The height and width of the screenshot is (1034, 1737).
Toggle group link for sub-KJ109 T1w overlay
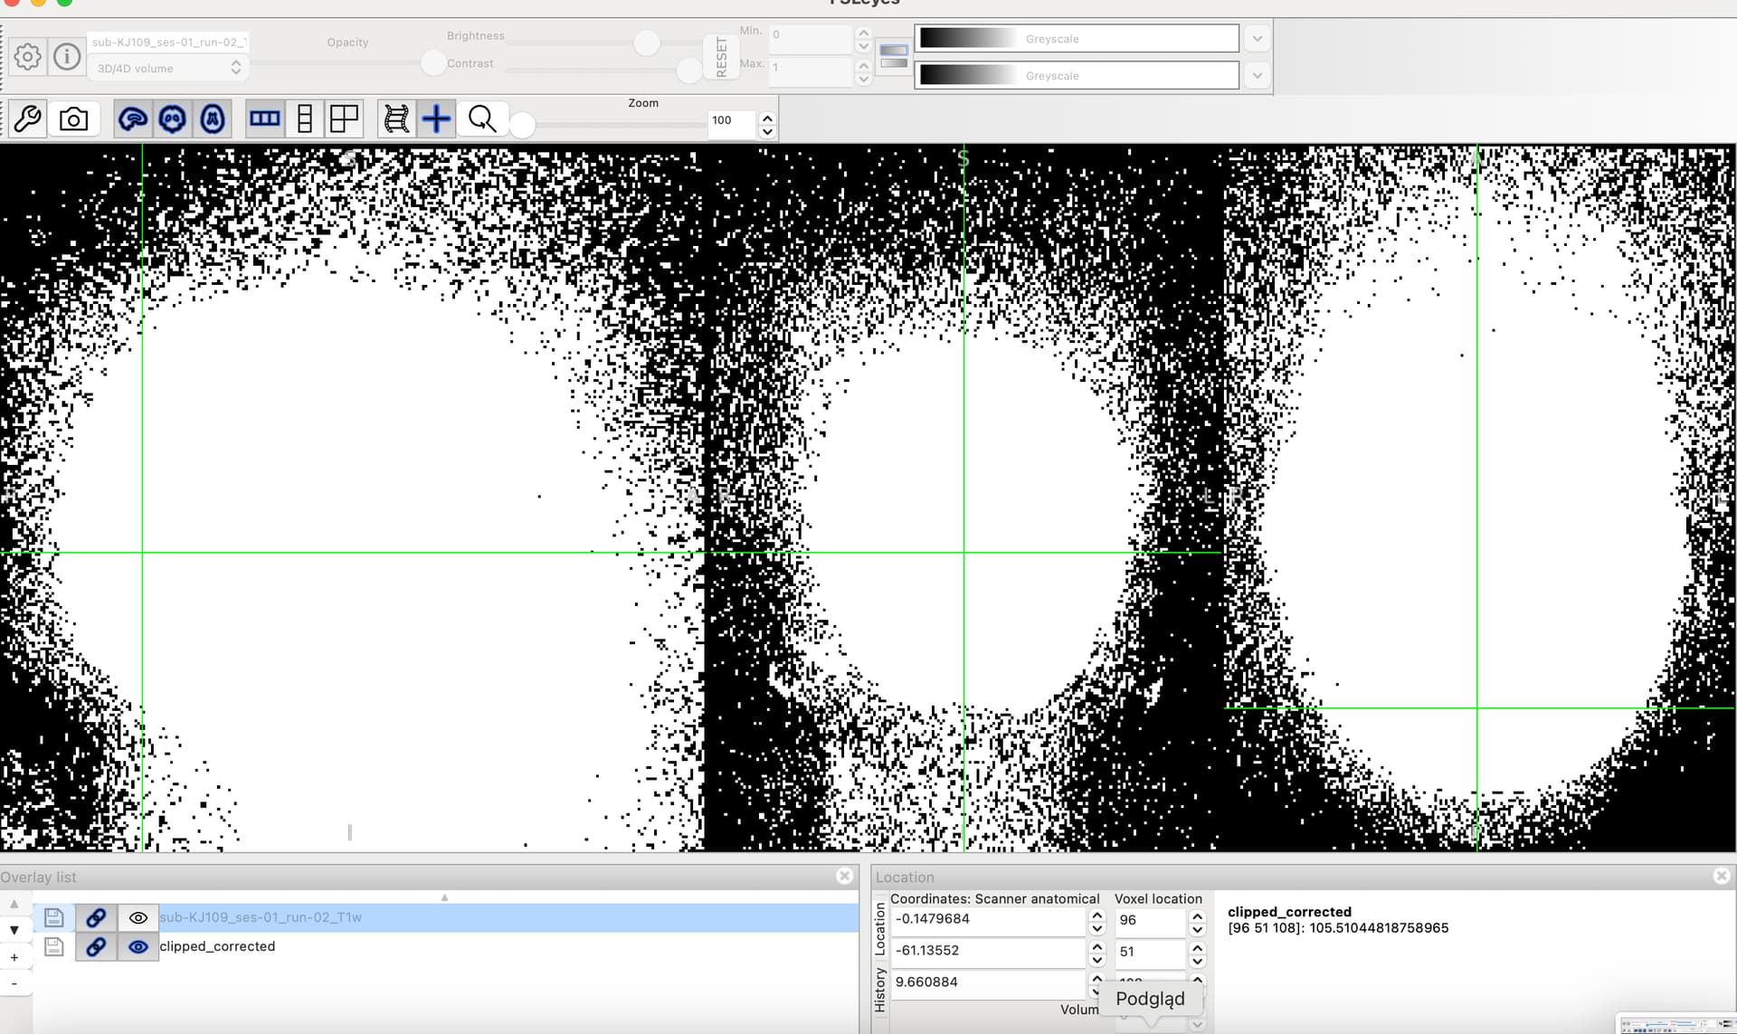click(x=96, y=917)
